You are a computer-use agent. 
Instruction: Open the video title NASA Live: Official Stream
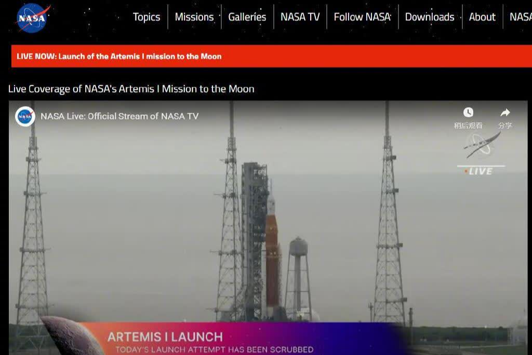click(119, 116)
